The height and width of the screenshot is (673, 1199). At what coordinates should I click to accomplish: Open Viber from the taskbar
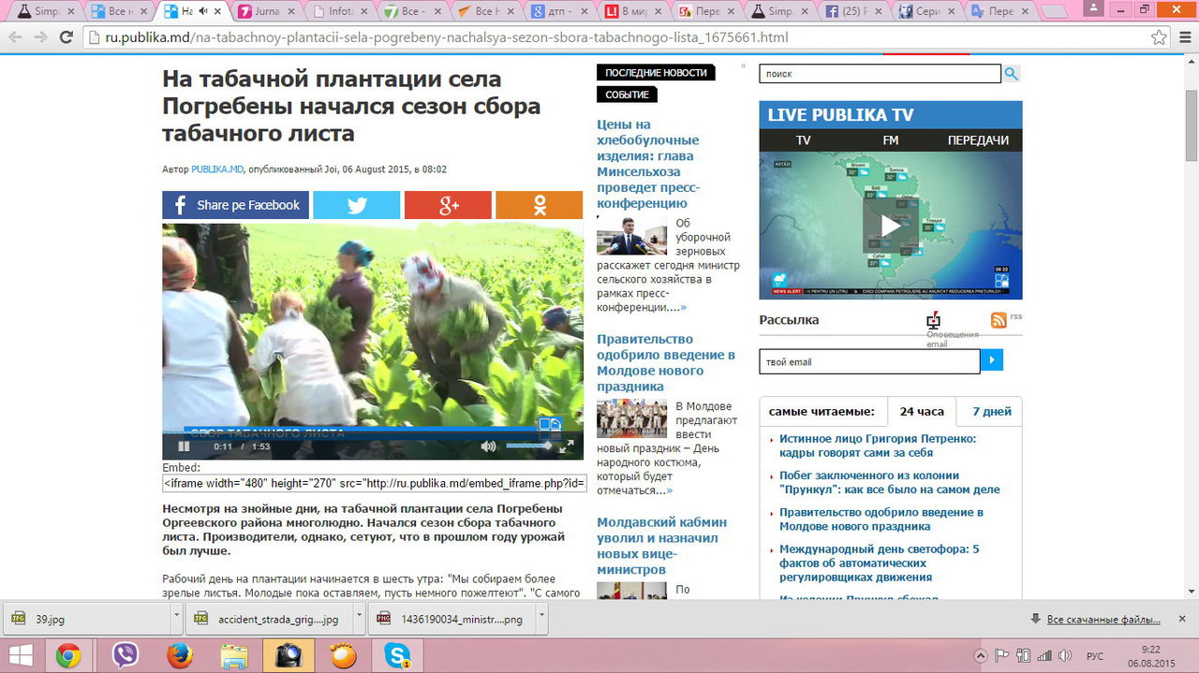(x=126, y=655)
